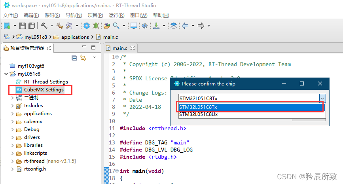The height and width of the screenshot is (184, 343).
Task: Click the green Download program icon
Action: coord(156,26)
